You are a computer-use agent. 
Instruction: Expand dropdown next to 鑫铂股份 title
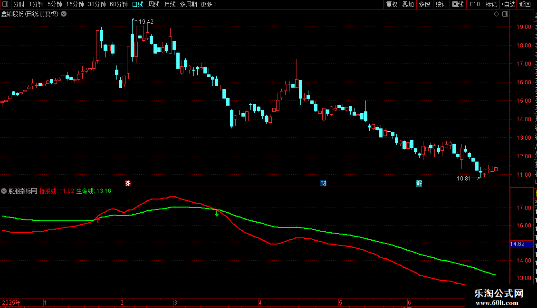[x=64, y=14]
